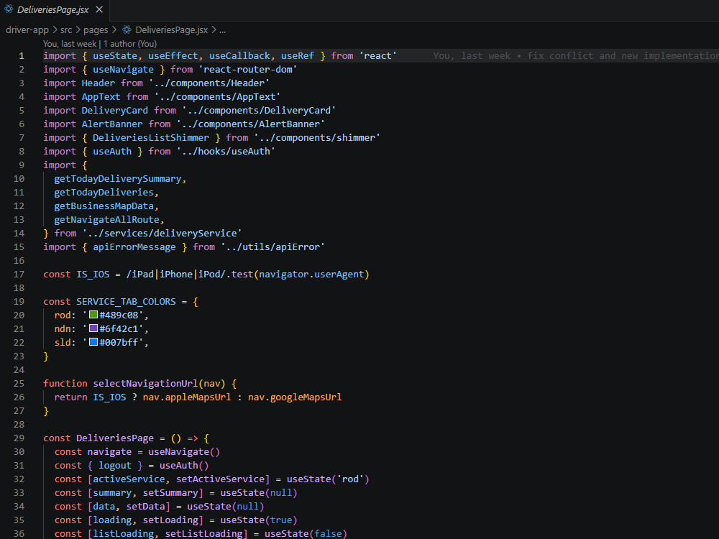This screenshot has height=539, width=719.
Task: Click 'useState' in the react import
Action: click(114, 56)
